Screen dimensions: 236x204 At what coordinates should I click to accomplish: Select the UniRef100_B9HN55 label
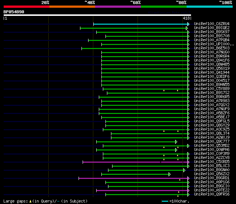click(212, 85)
